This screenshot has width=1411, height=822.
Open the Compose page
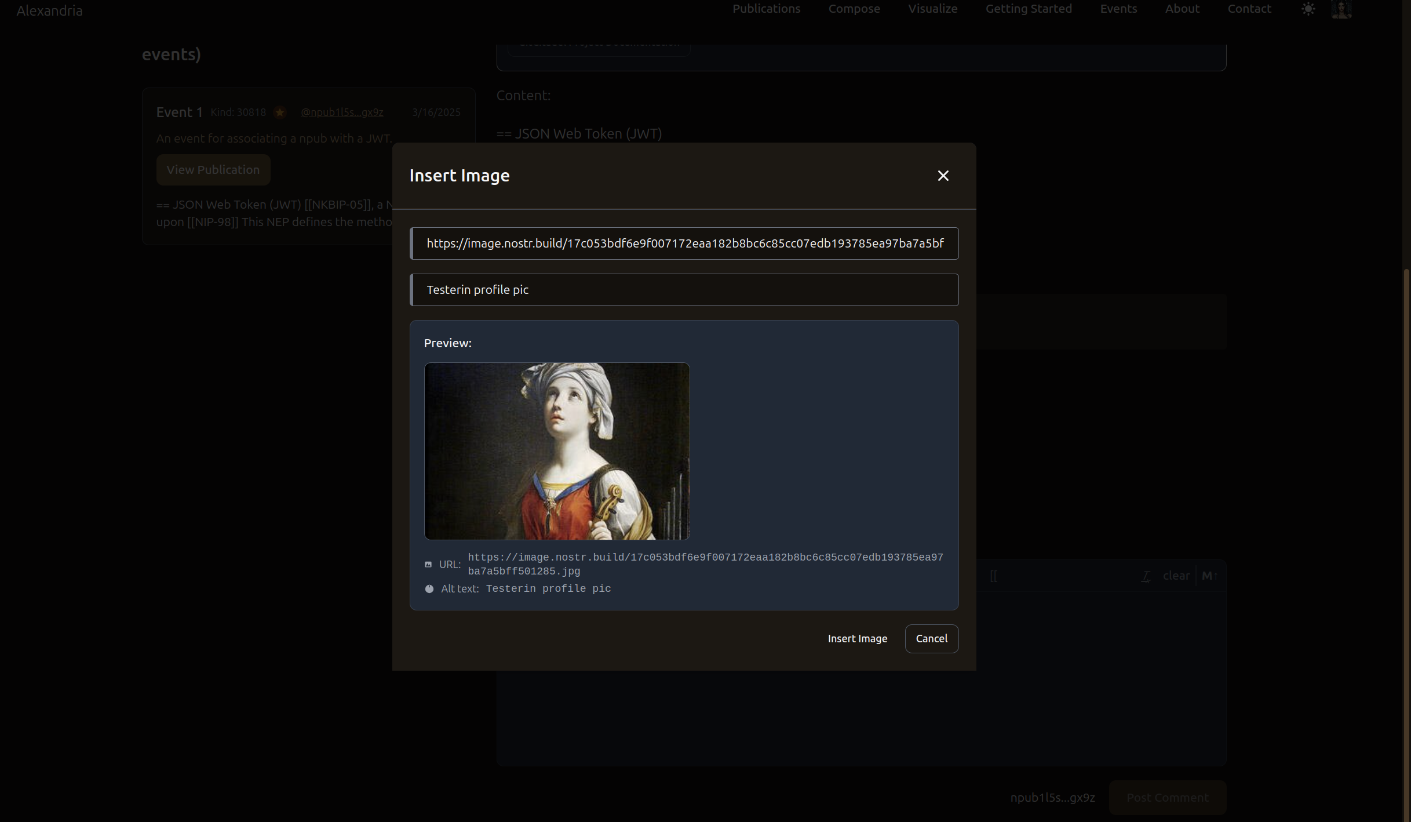click(854, 9)
